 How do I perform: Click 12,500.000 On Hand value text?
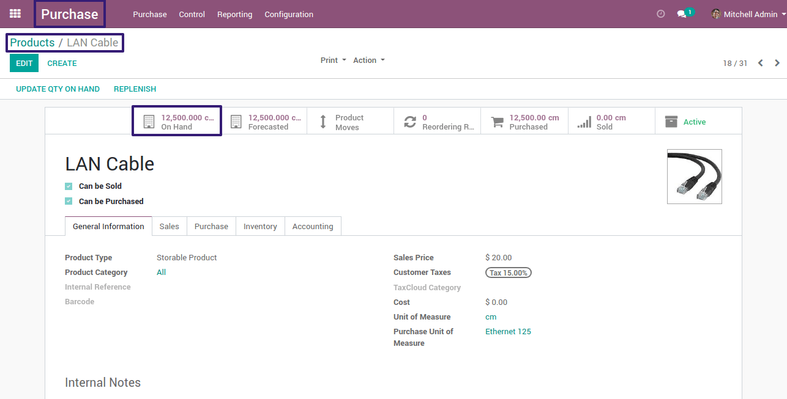(x=188, y=117)
